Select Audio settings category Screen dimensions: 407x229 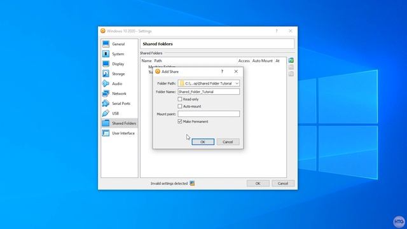119,83
